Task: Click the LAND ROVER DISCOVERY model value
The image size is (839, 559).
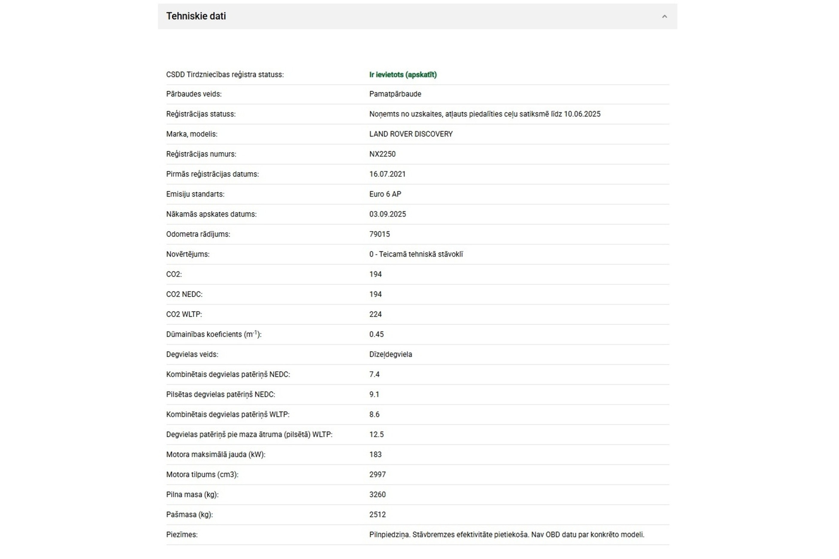Action: [x=411, y=134]
